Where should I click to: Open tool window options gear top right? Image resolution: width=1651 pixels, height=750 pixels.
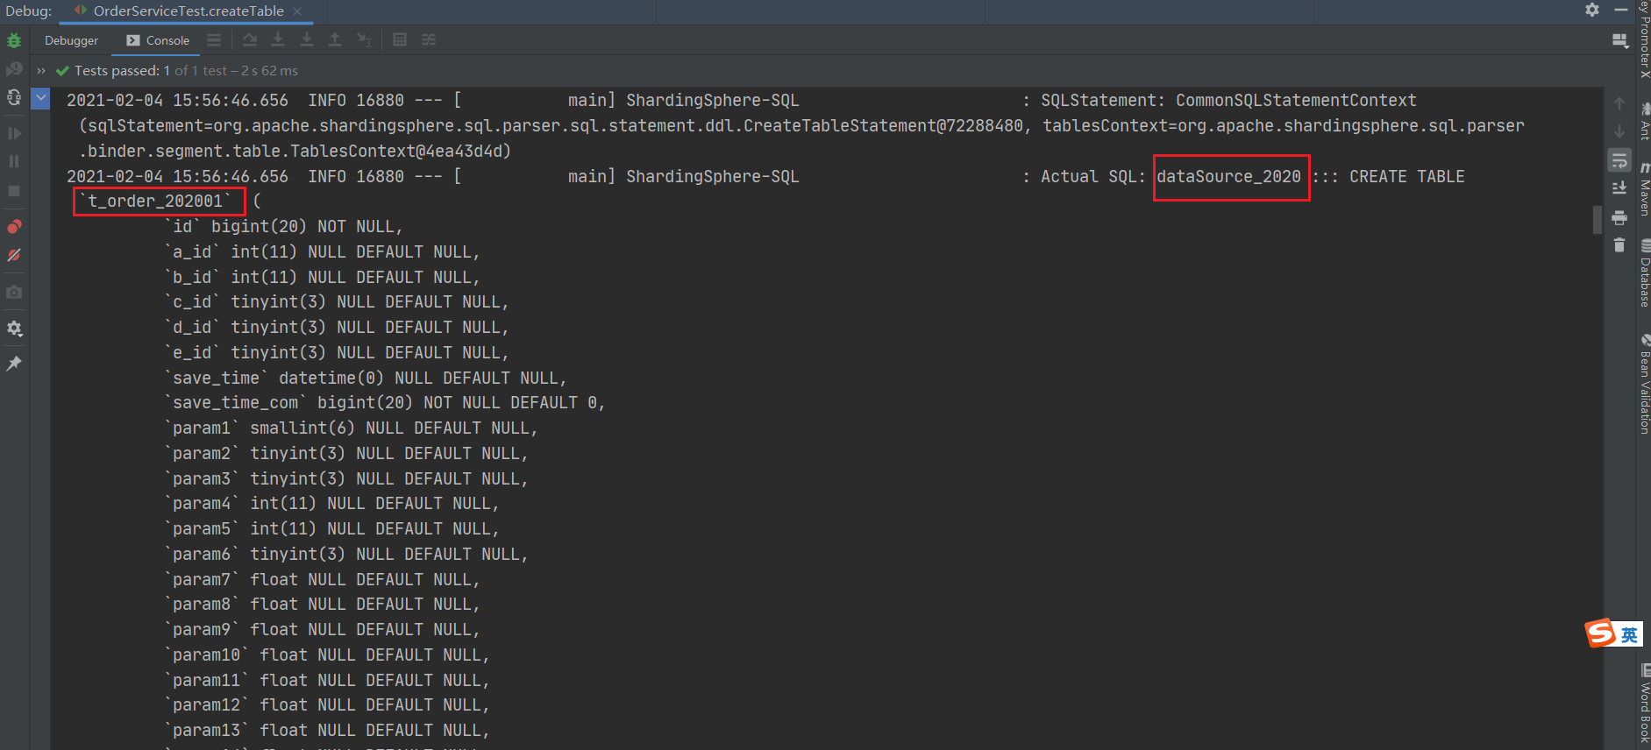(x=1592, y=10)
